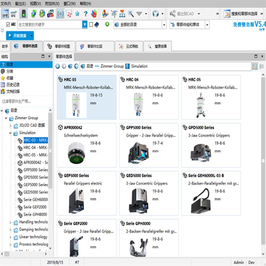Image resolution: width=266 pixels, height=266 pixels.
Task: Expand the Handling technology tree node
Action: (x=10, y=222)
